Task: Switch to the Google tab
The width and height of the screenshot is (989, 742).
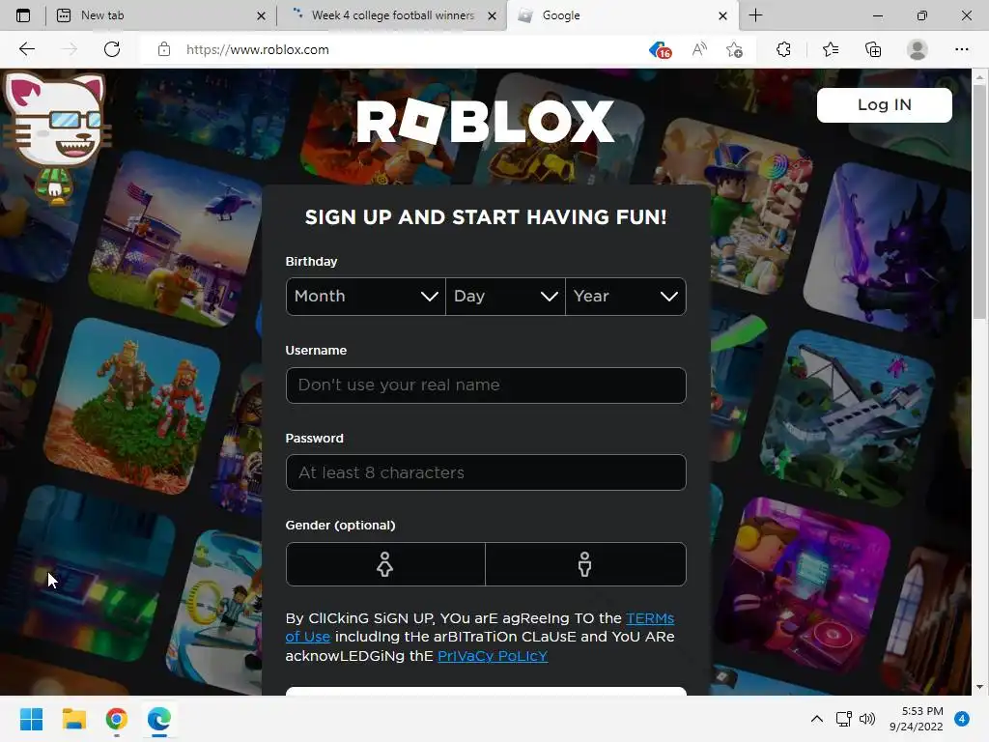Action: [x=621, y=15]
